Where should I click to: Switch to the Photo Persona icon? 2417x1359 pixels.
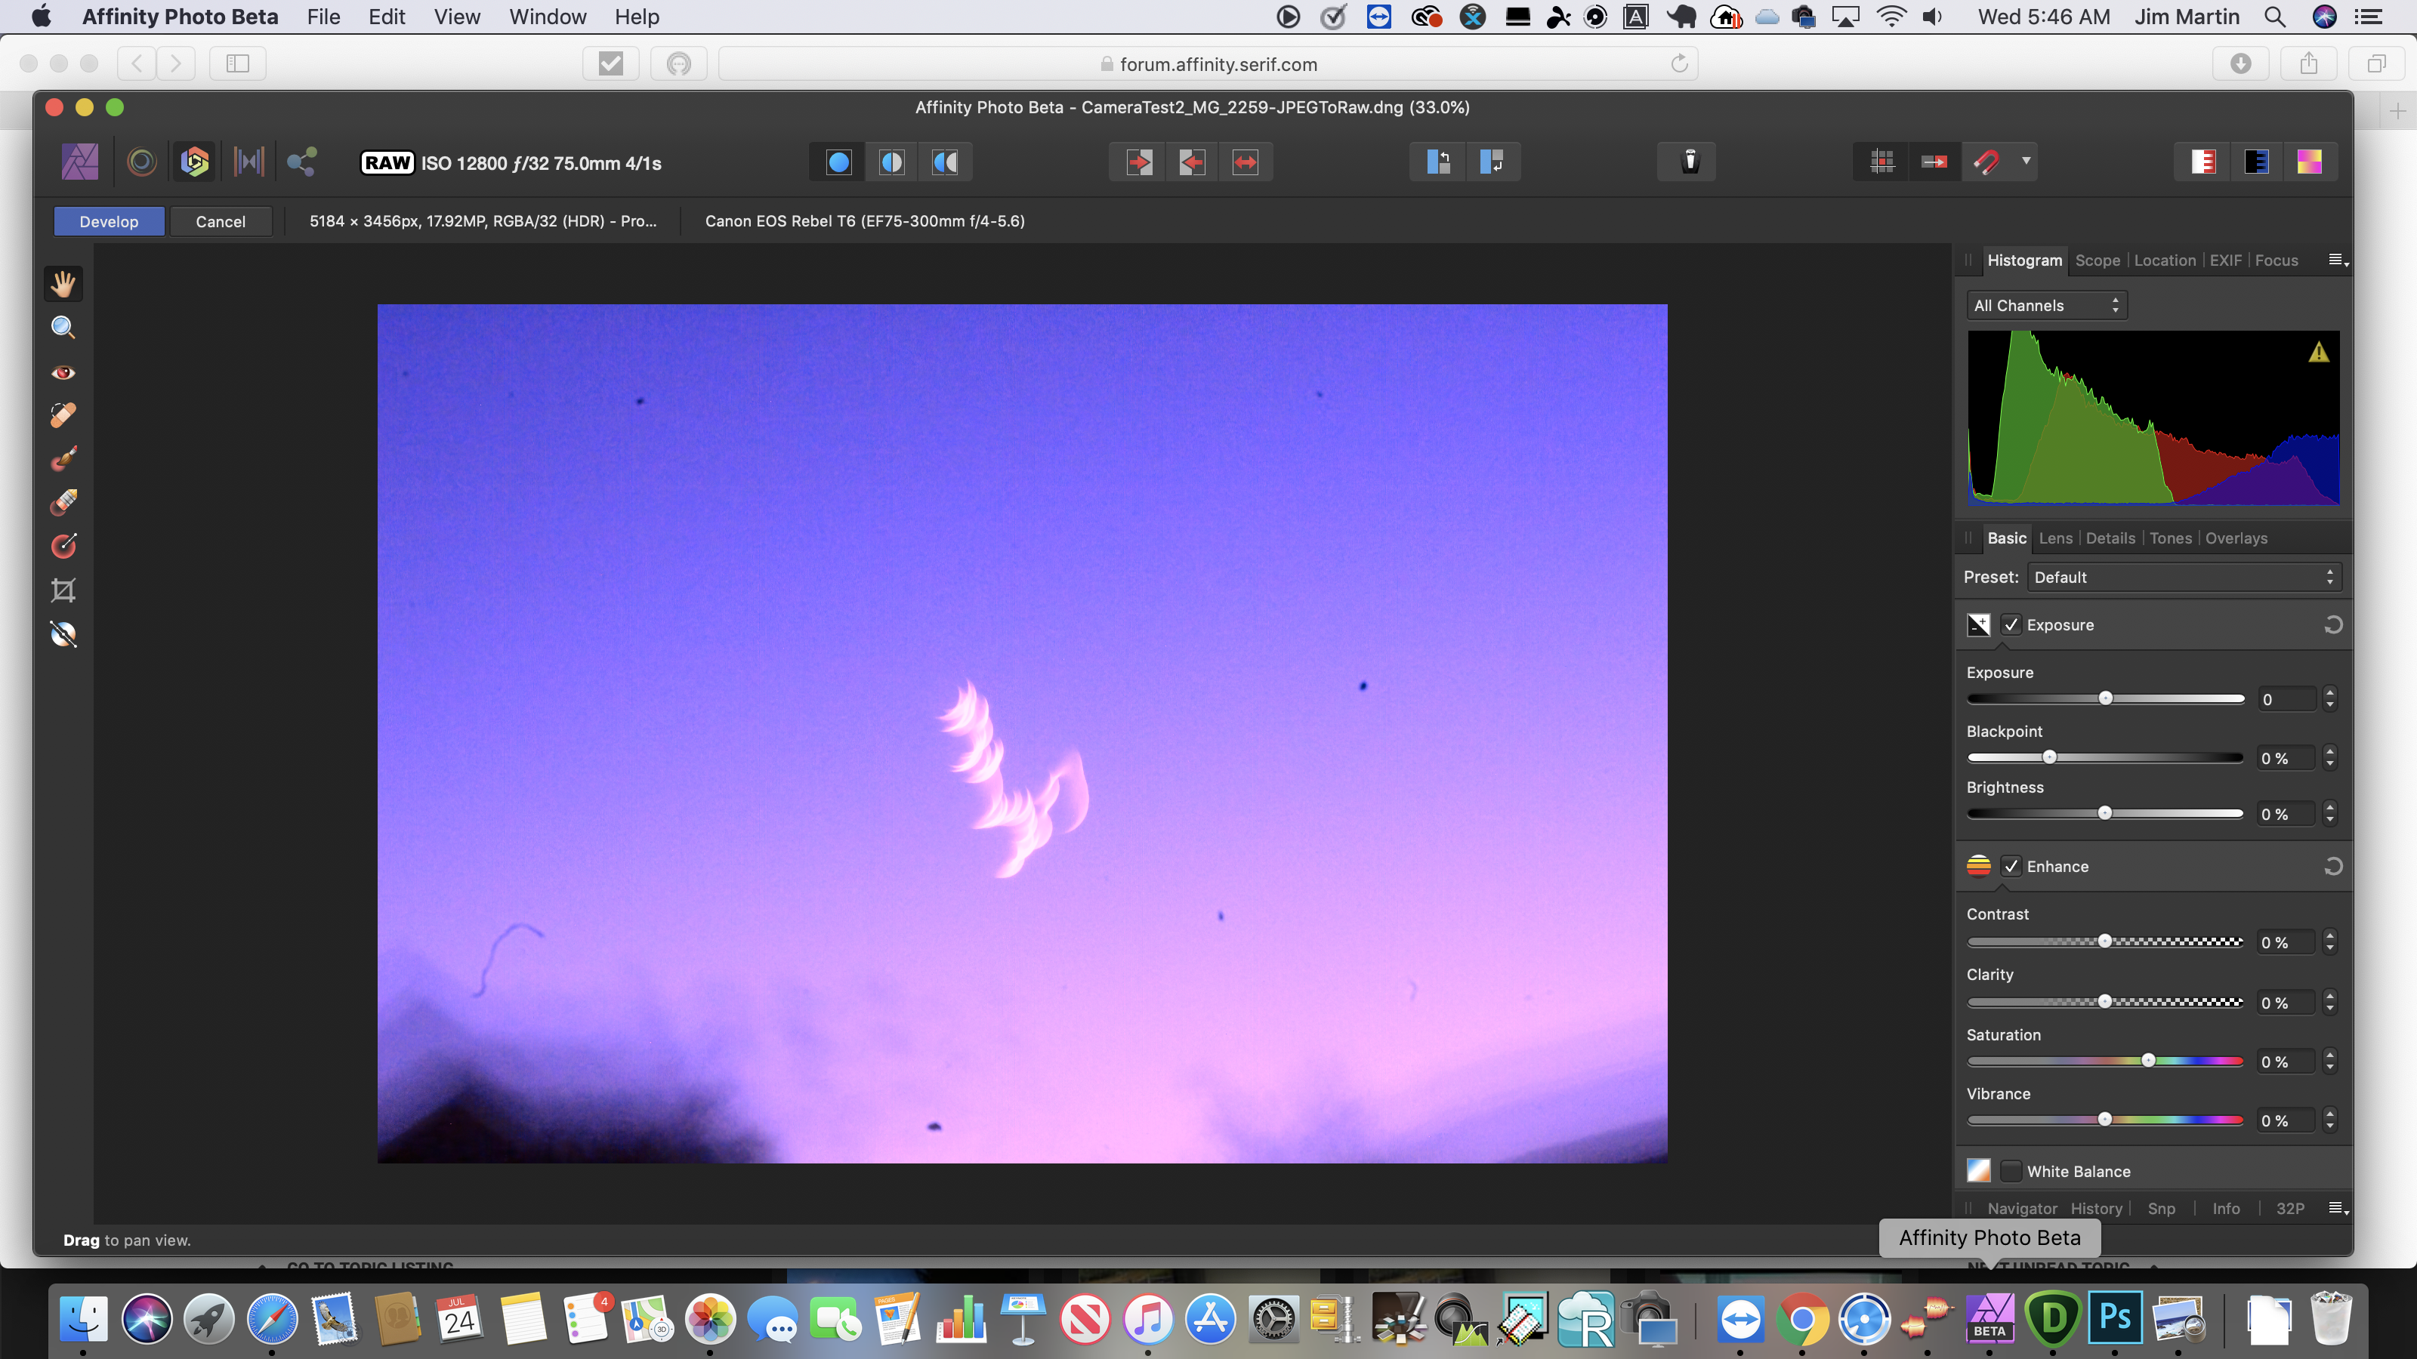[80, 162]
